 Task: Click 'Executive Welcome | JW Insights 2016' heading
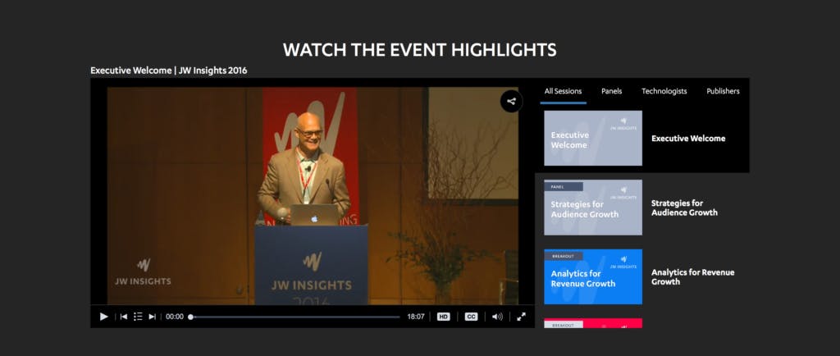click(169, 70)
